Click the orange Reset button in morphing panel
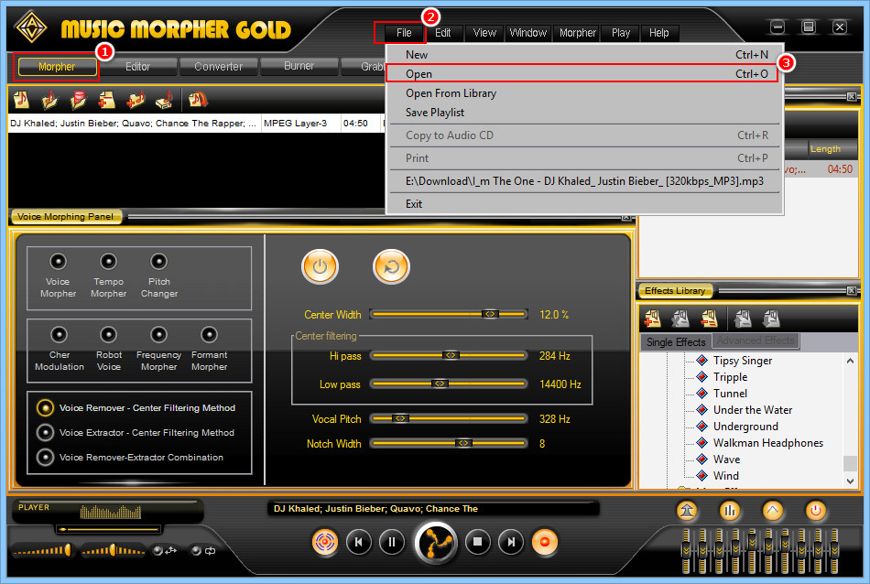This screenshot has height=584, width=870. point(391,266)
